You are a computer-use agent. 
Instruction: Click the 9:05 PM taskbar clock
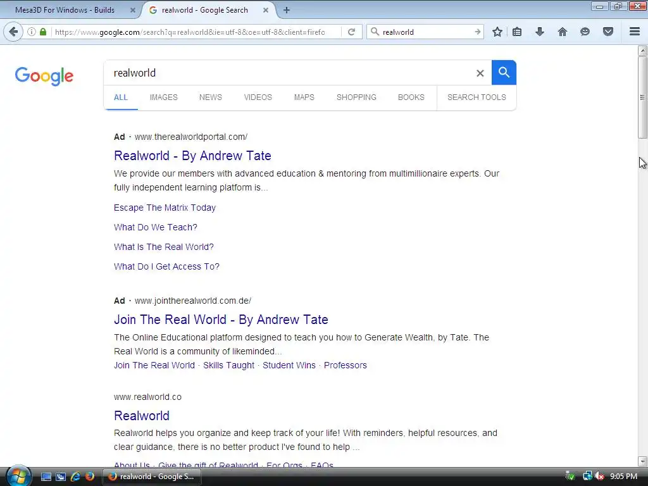[623, 477]
